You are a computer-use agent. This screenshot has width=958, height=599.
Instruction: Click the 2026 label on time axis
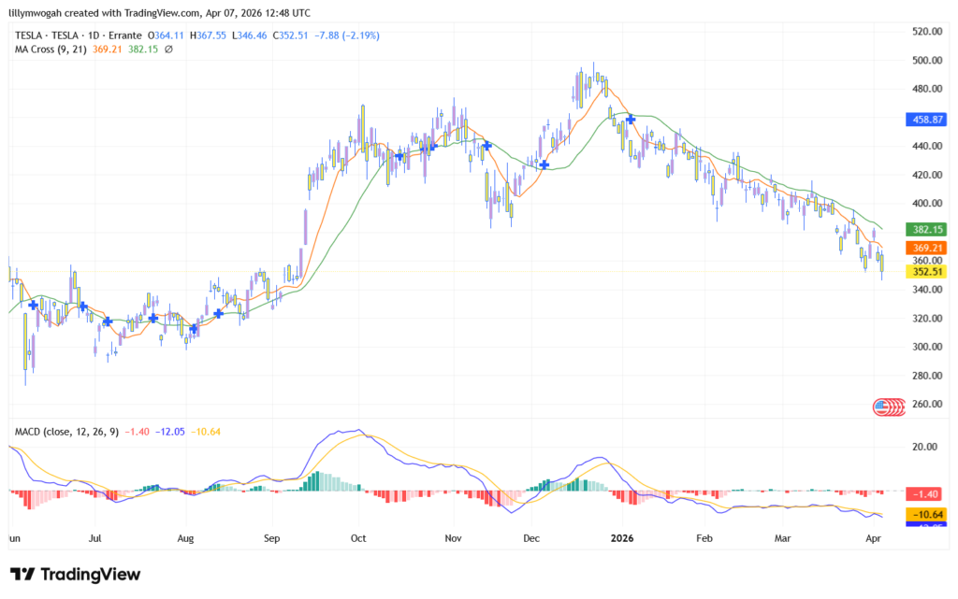[x=623, y=539]
